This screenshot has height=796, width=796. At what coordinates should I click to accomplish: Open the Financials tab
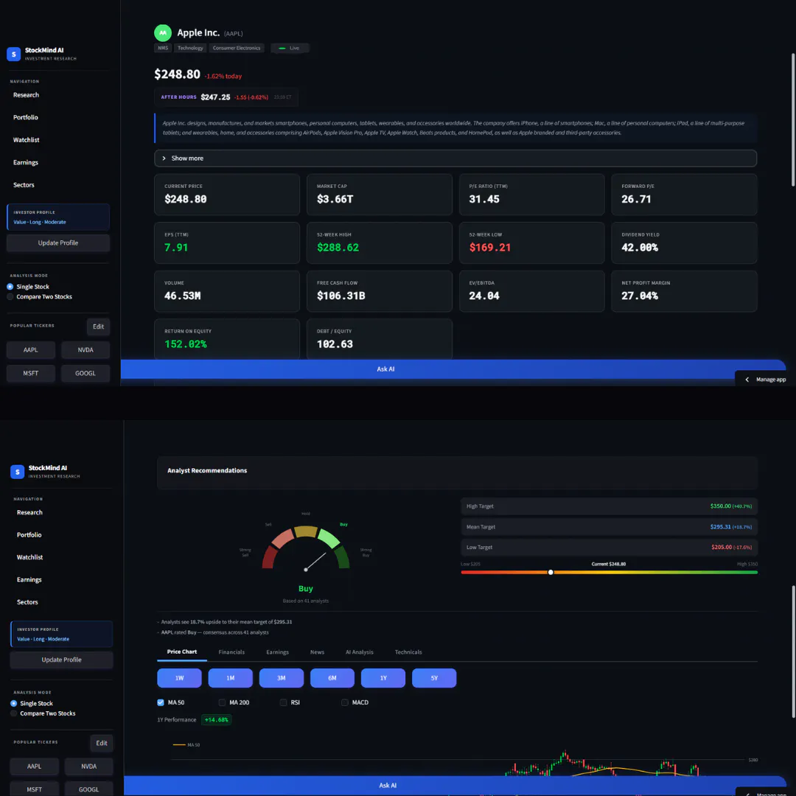click(x=231, y=652)
